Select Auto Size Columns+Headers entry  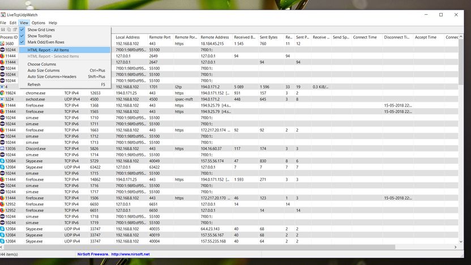[65, 76]
